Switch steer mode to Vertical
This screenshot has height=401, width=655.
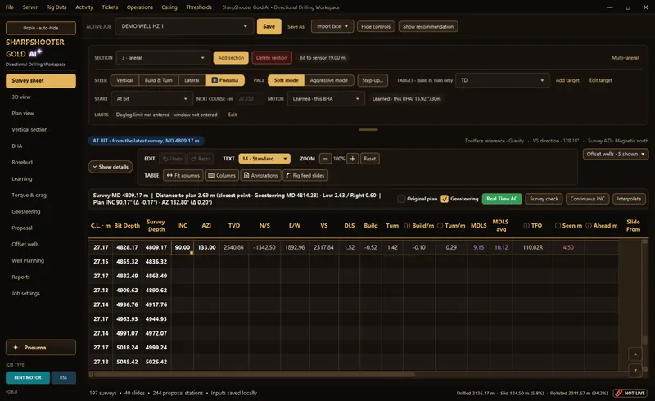(x=124, y=80)
